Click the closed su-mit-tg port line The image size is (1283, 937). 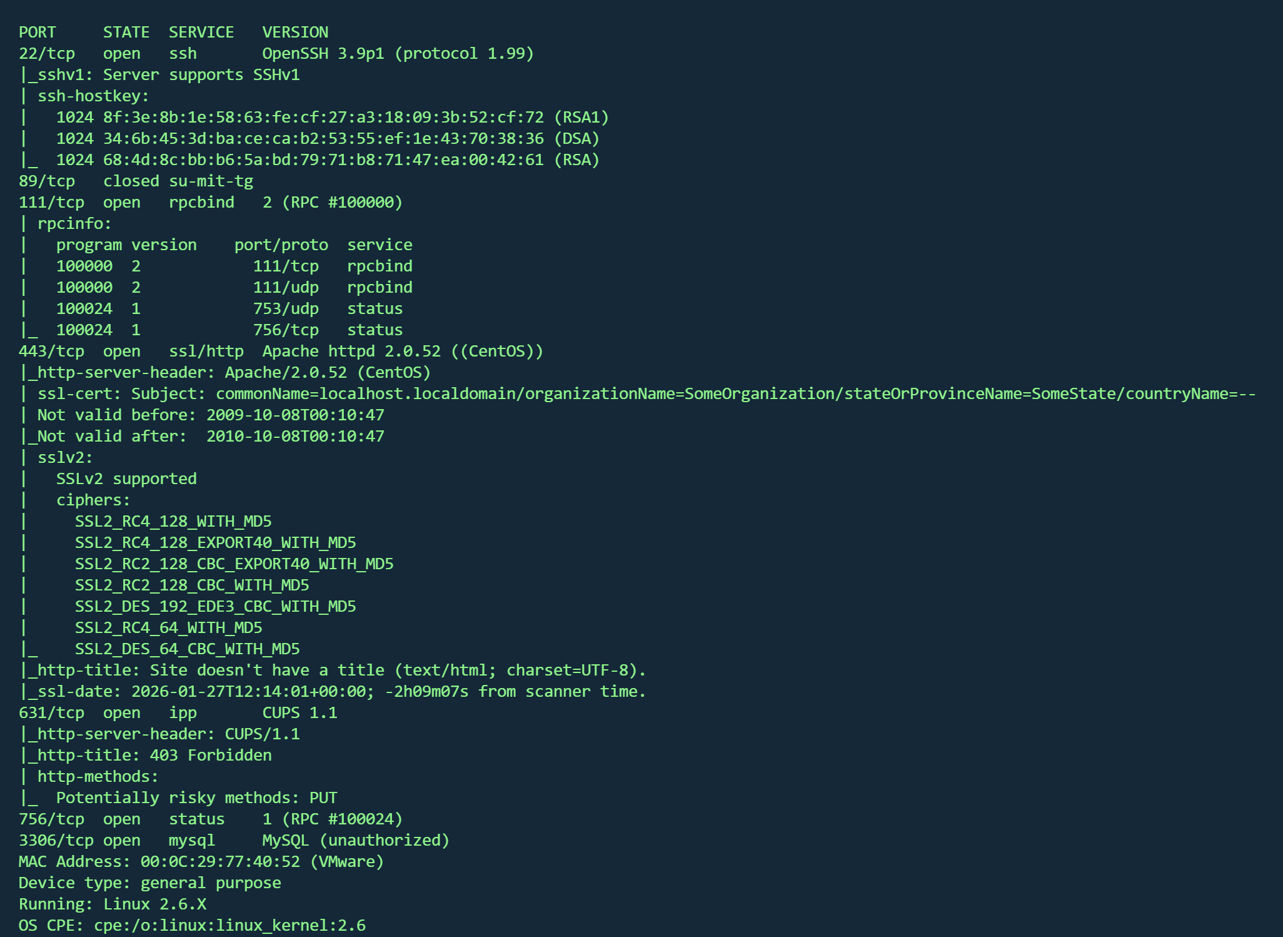point(136,181)
